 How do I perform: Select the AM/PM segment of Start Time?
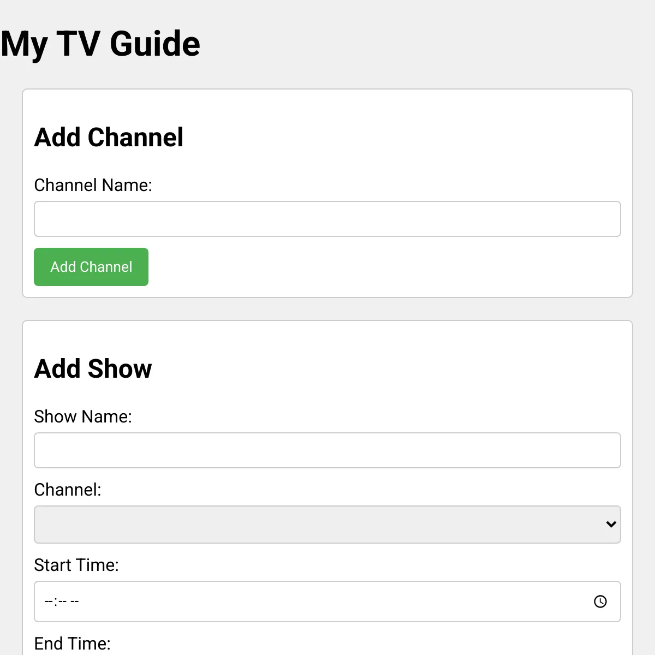click(75, 602)
